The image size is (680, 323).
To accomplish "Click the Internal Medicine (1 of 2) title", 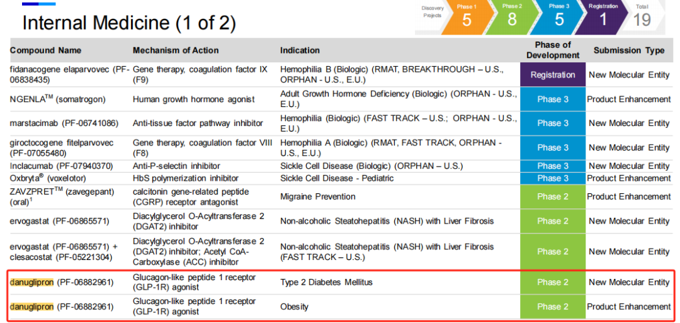I will tap(129, 23).
